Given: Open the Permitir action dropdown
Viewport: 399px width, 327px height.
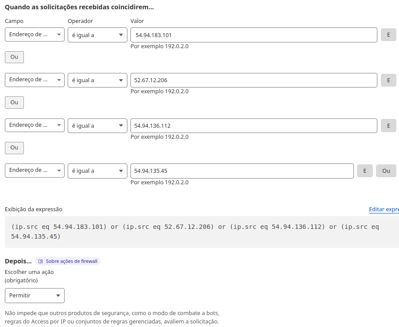Looking at the screenshot, I should [35, 296].
